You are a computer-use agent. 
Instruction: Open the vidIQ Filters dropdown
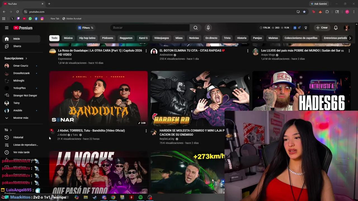click(x=86, y=28)
